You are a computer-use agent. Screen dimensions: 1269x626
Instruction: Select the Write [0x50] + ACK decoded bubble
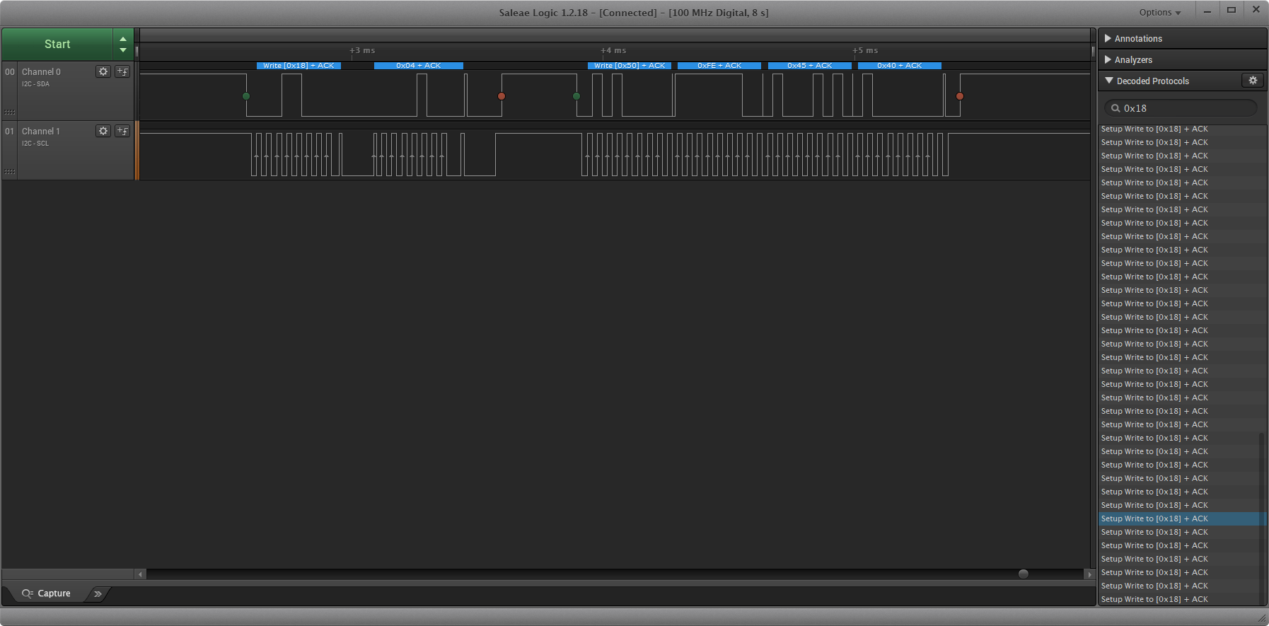(630, 66)
